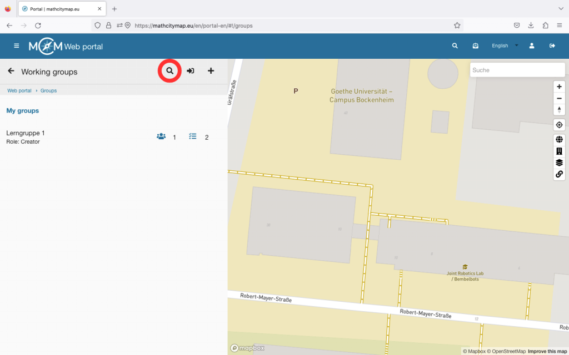This screenshot has height=355, width=569.
Task: Open the Lerngruppe 1 group
Action: click(26, 133)
